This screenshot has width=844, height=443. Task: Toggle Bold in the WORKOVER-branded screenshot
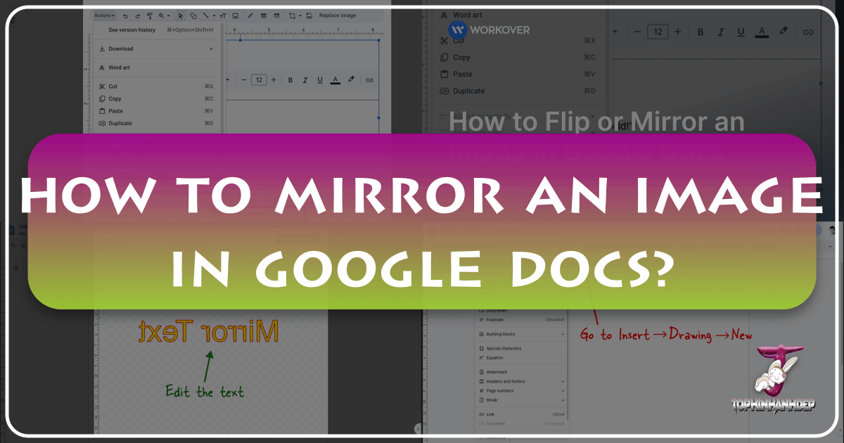click(x=700, y=32)
